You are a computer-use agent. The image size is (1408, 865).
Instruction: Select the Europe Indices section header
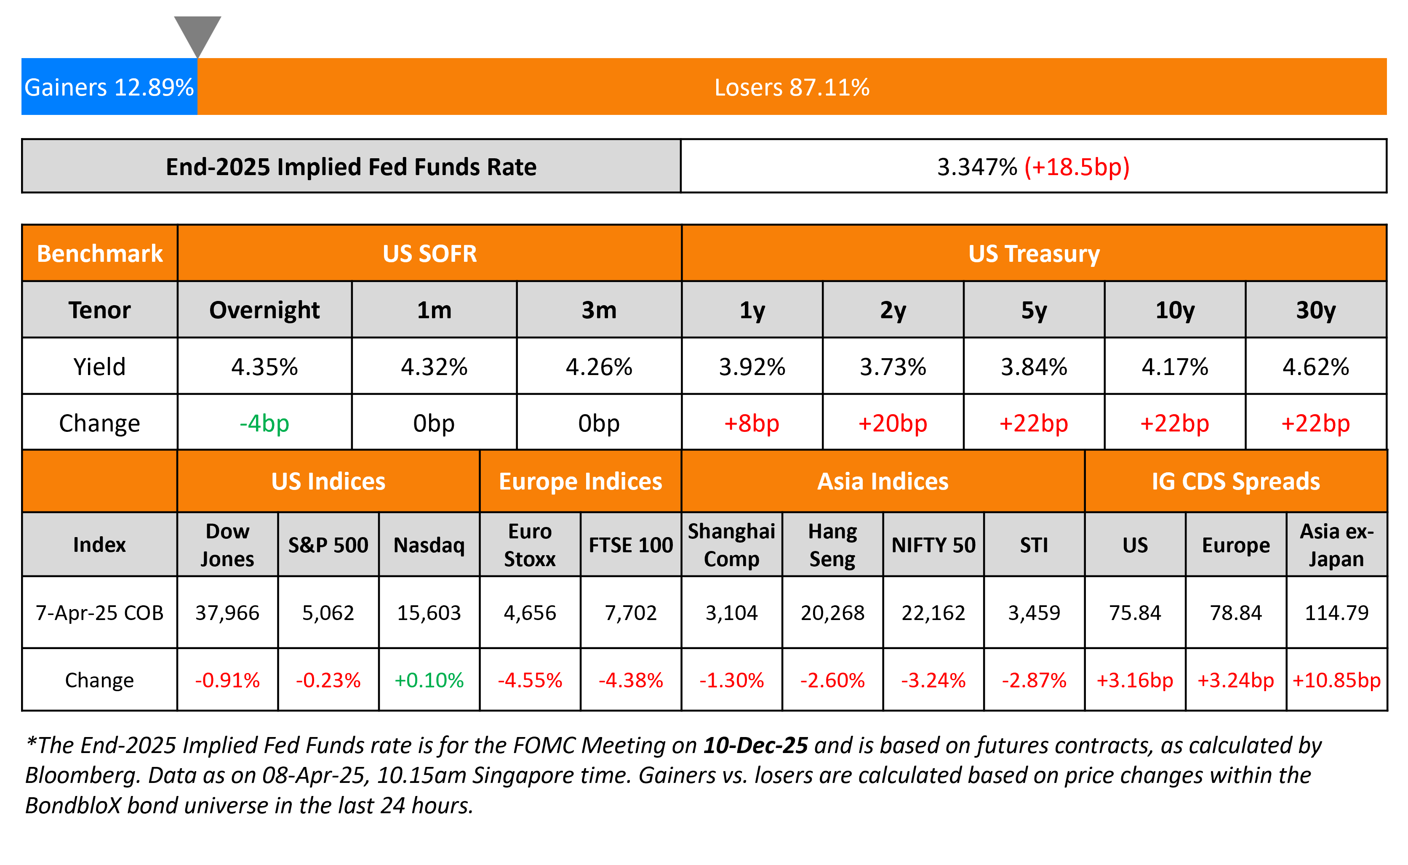pos(580,481)
